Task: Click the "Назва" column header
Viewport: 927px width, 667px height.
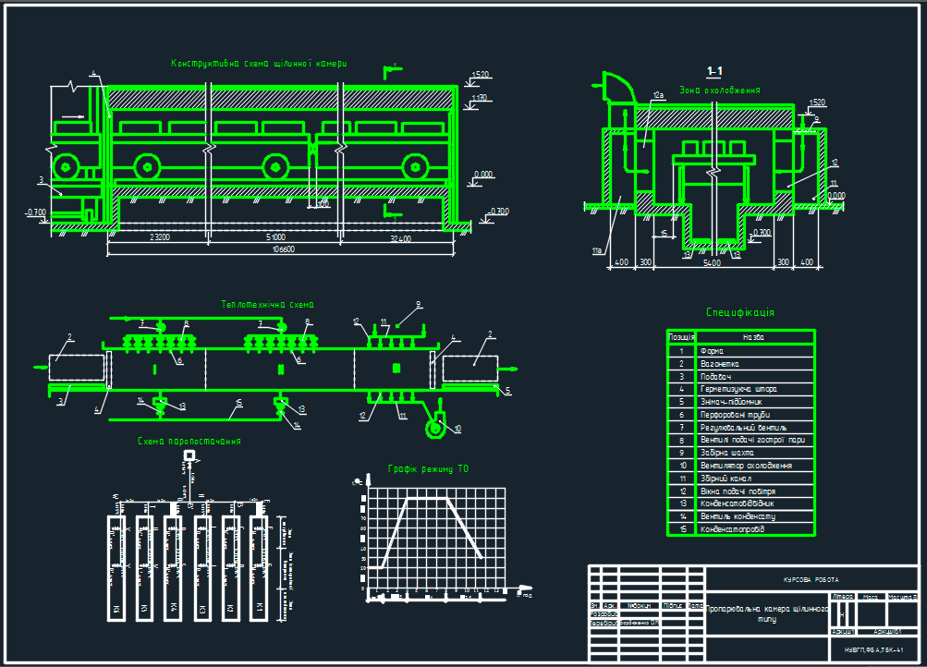Action: [x=754, y=337]
